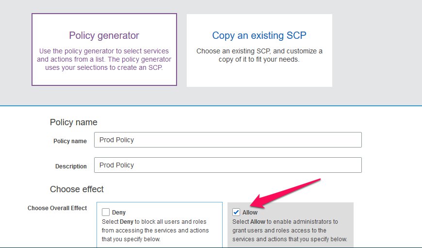Screen dimensions: 422x248
Task: Click the bold "Allow" checkbox label
Action: click(x=250, y=213)
